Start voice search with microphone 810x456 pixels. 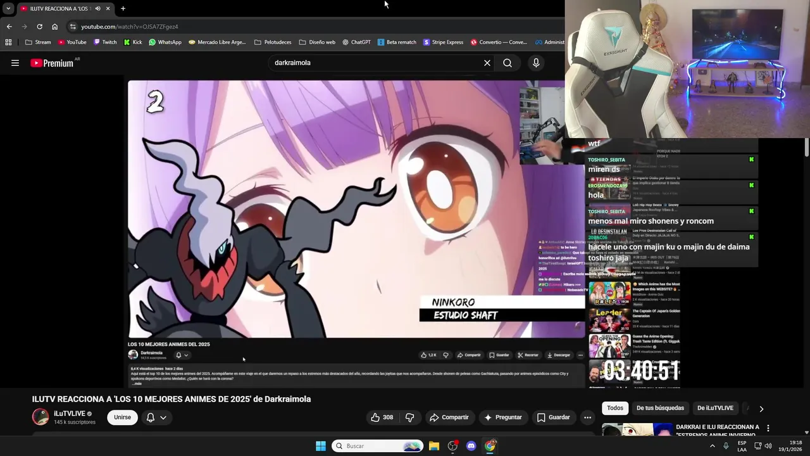click(x=536, y=63)
